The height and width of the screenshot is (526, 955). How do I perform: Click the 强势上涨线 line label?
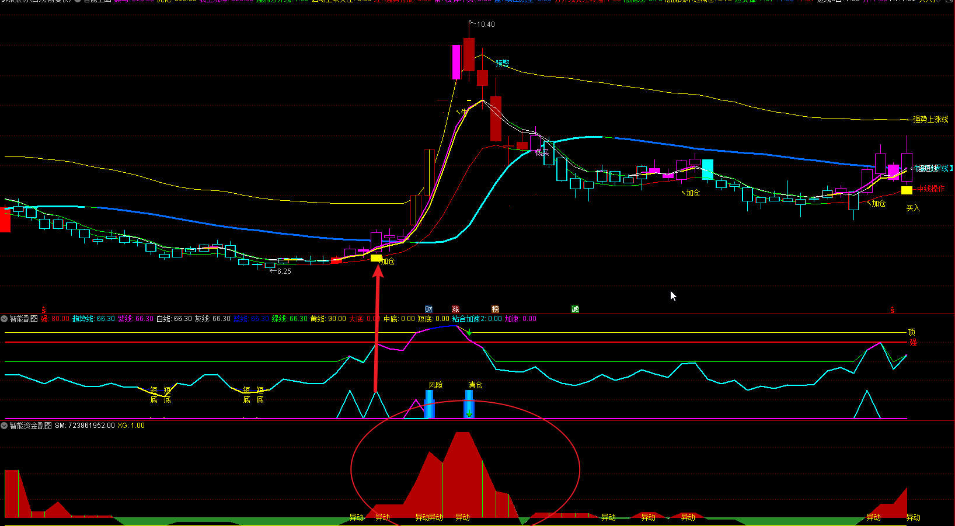(930, 119)
